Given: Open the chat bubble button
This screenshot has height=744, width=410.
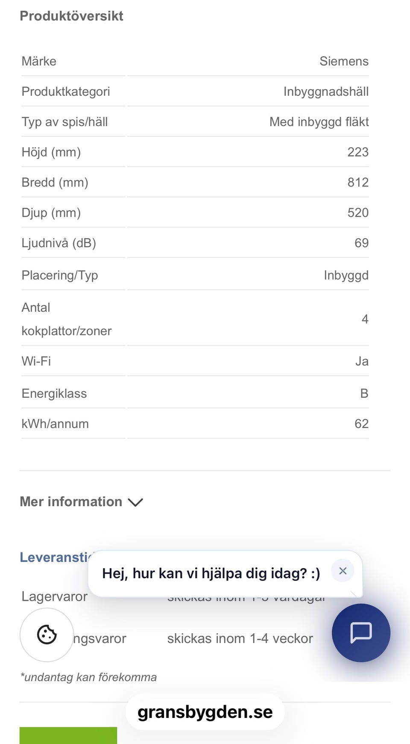Looking at the screenshot, I should [361, 633].
